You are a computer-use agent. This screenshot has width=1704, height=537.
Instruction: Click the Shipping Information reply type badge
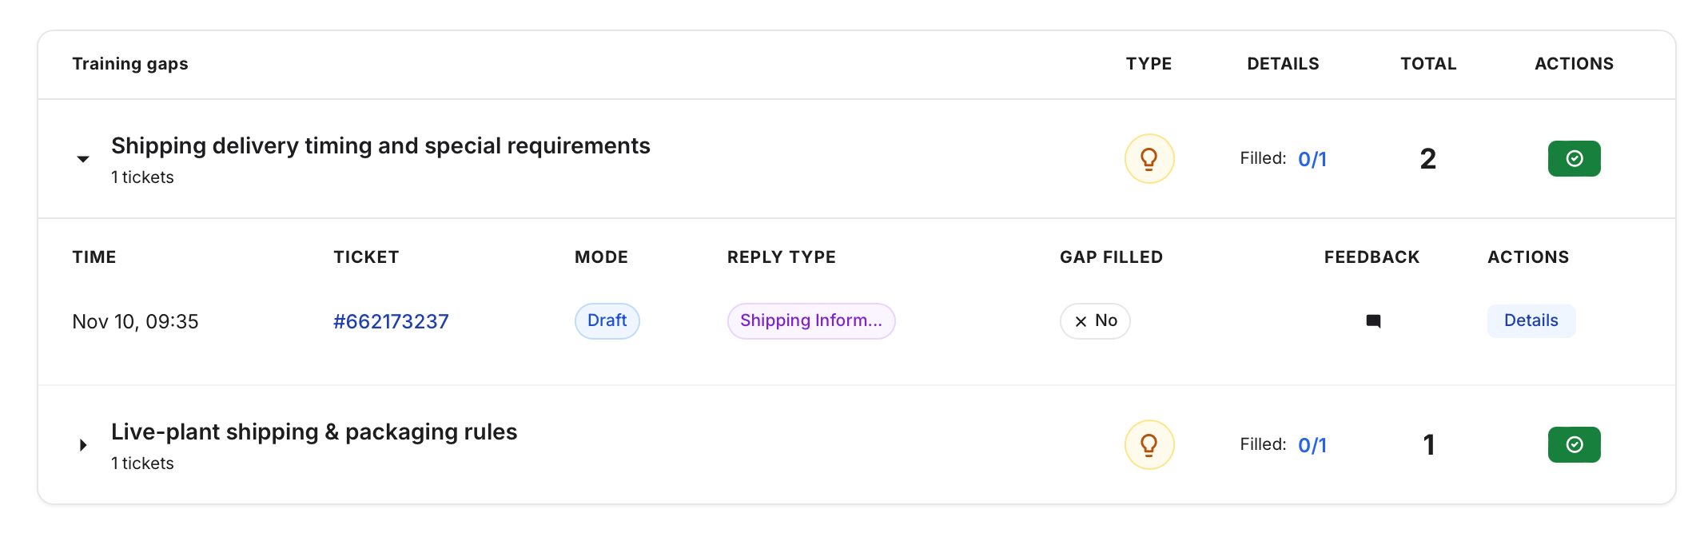[810, 320]
